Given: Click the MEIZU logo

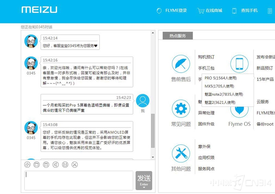Looking at the screenshot, I should coord(39,10).
